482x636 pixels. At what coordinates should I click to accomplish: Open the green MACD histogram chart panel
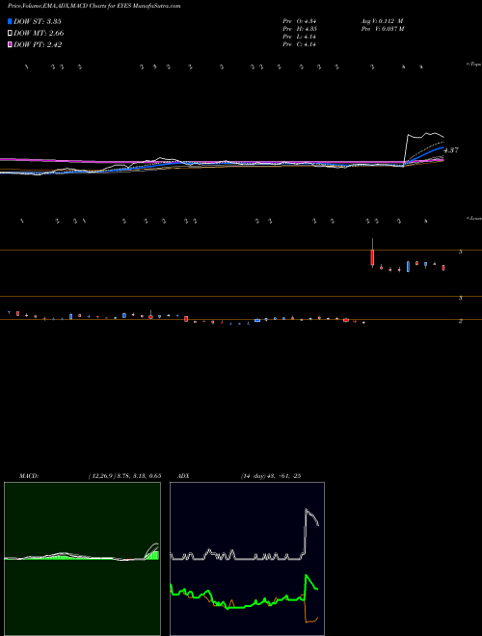click(82, 559)
